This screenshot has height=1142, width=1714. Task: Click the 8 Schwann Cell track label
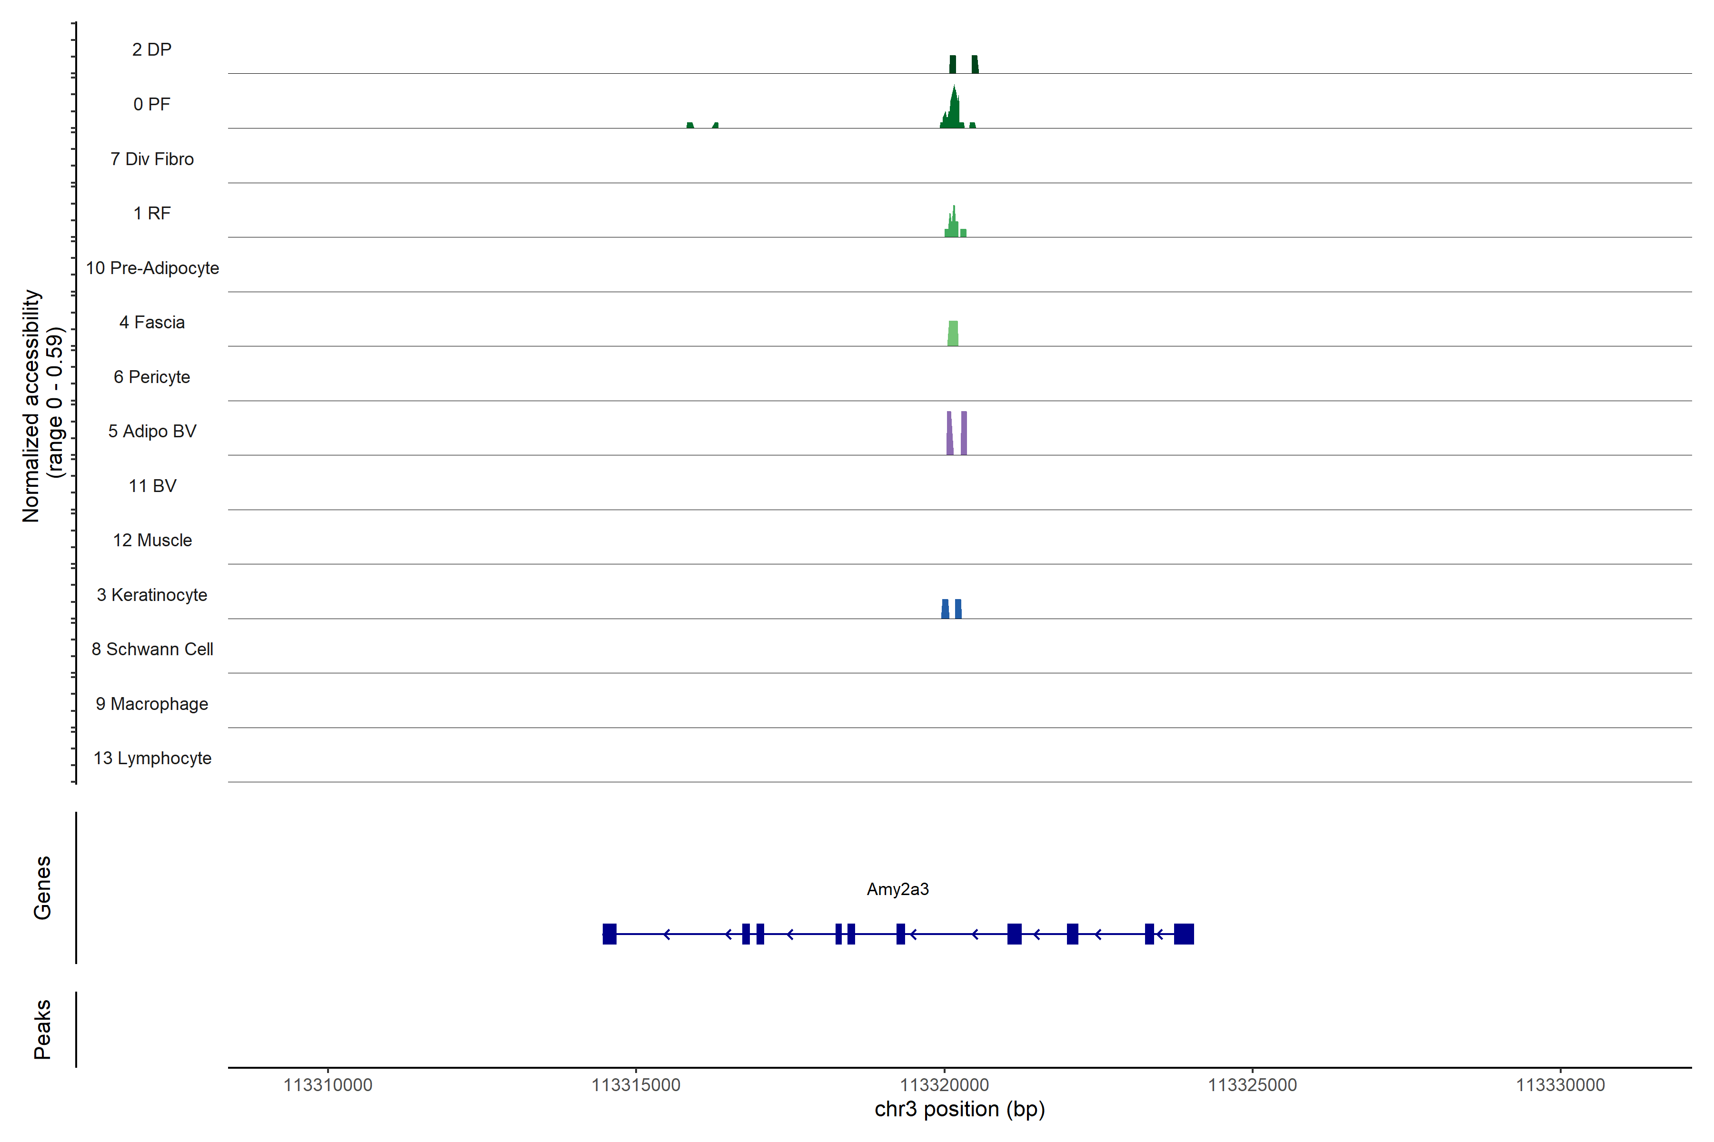click(x=152, y=649)
